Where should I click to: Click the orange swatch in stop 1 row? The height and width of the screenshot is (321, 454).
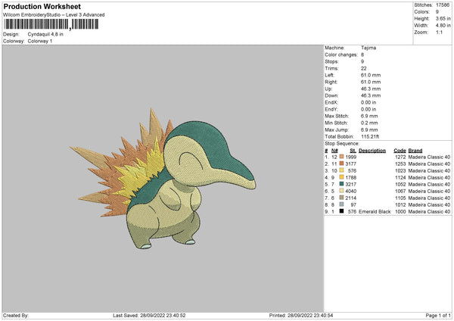click(x=343, y=157)
